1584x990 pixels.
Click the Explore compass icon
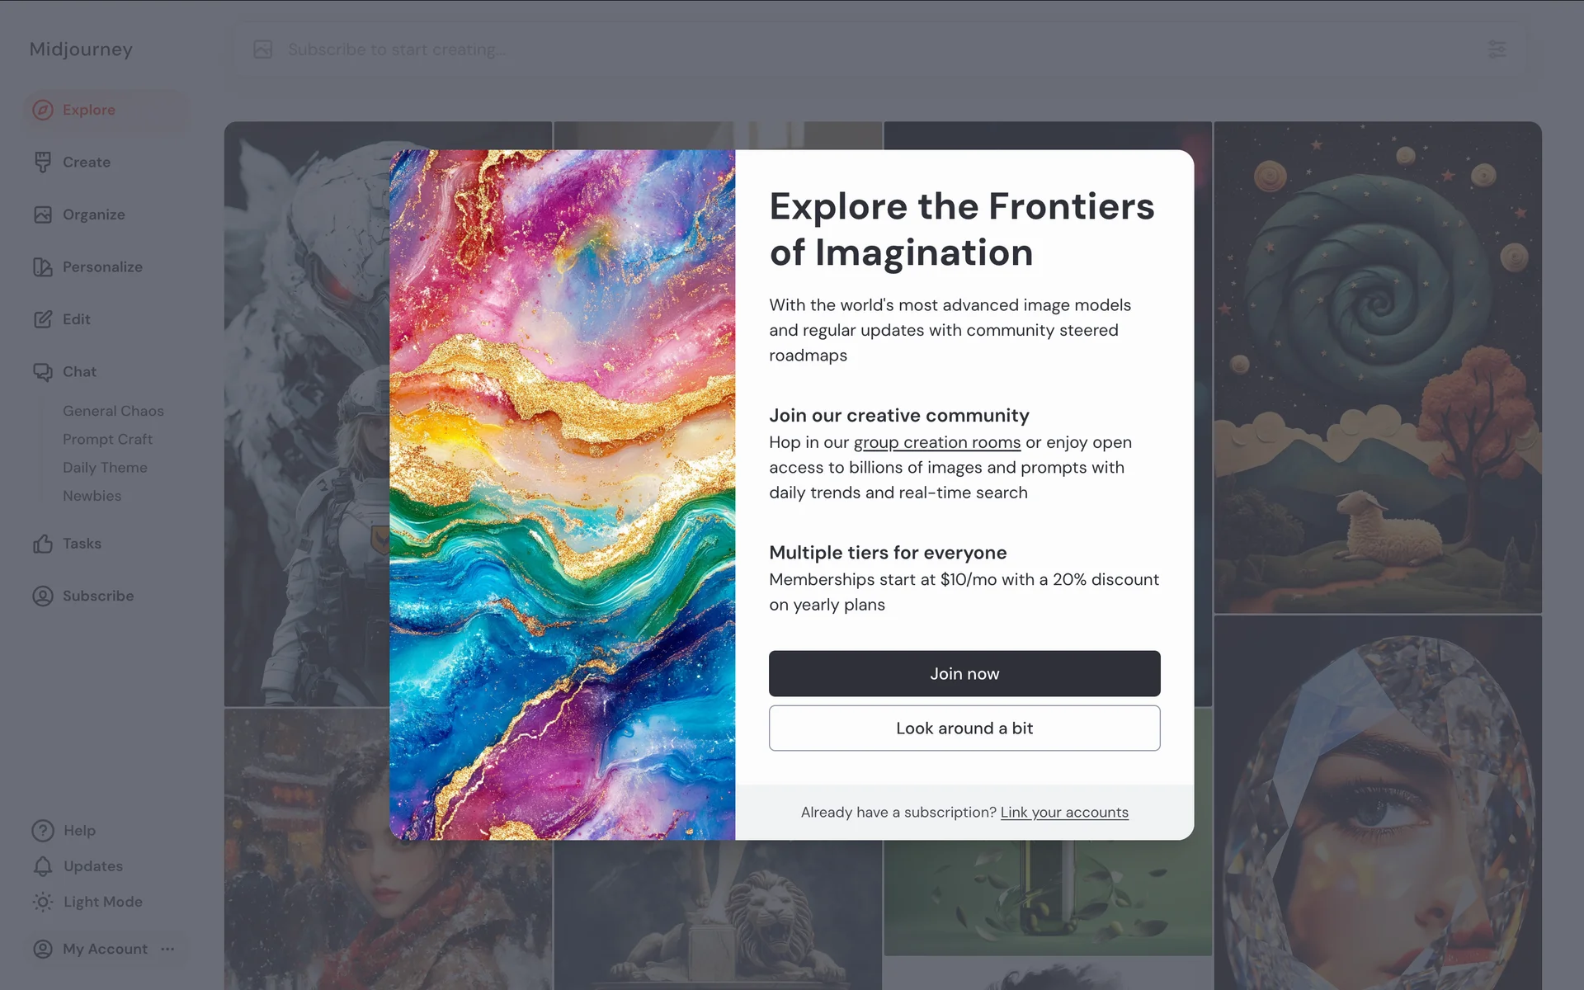pos(43,110)
